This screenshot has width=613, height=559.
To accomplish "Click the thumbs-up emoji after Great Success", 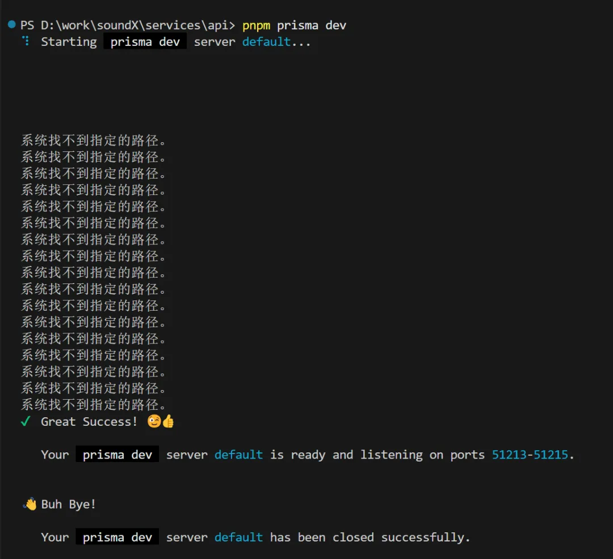I will (x=168, y=421).
